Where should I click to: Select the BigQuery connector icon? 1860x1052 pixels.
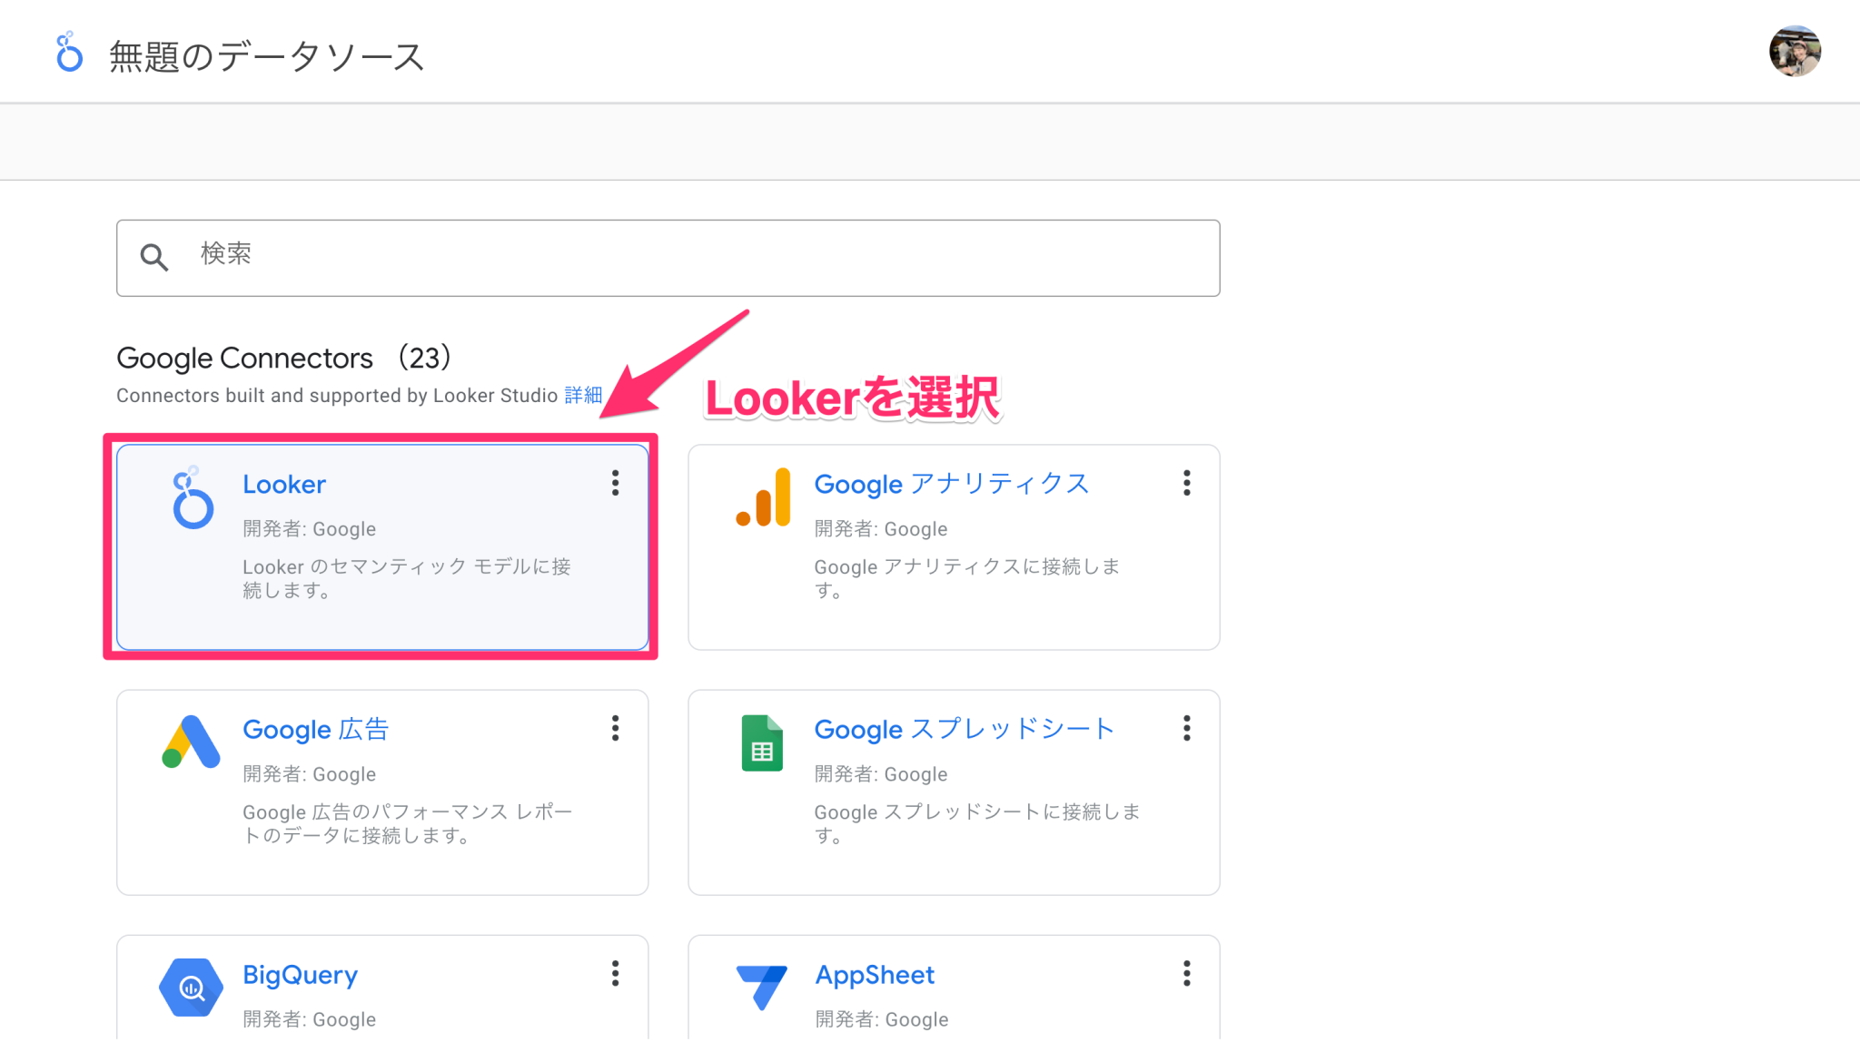pyautogui.click(x=191, y=988)
